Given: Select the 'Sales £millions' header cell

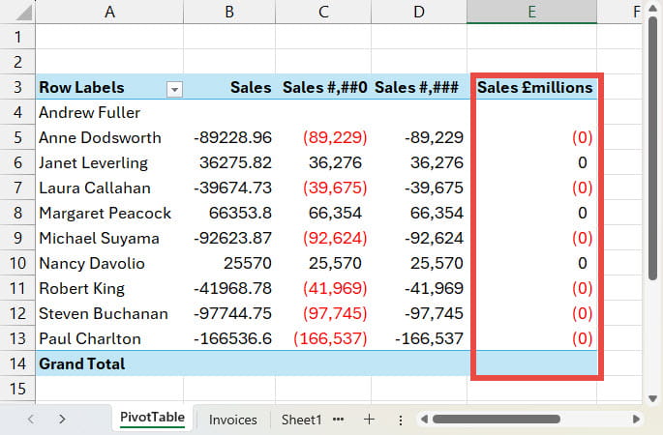Looking at the screenshot, I should [x=532, y=87].
